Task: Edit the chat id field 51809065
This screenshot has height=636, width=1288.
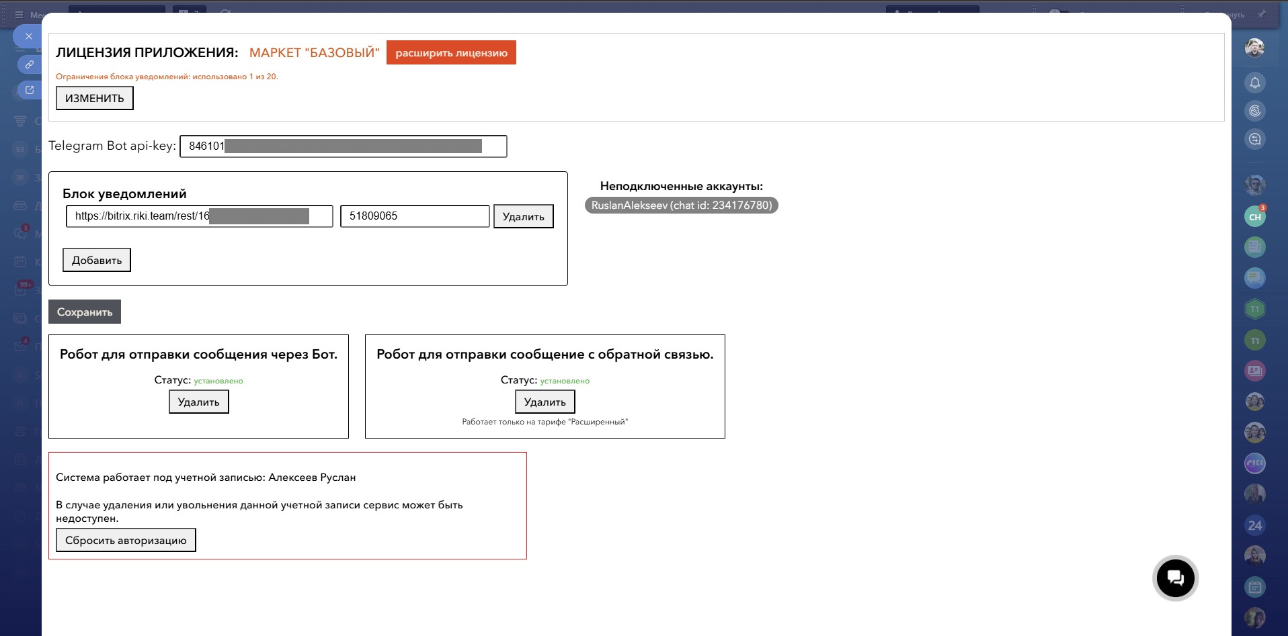Action: pos(415,216)
